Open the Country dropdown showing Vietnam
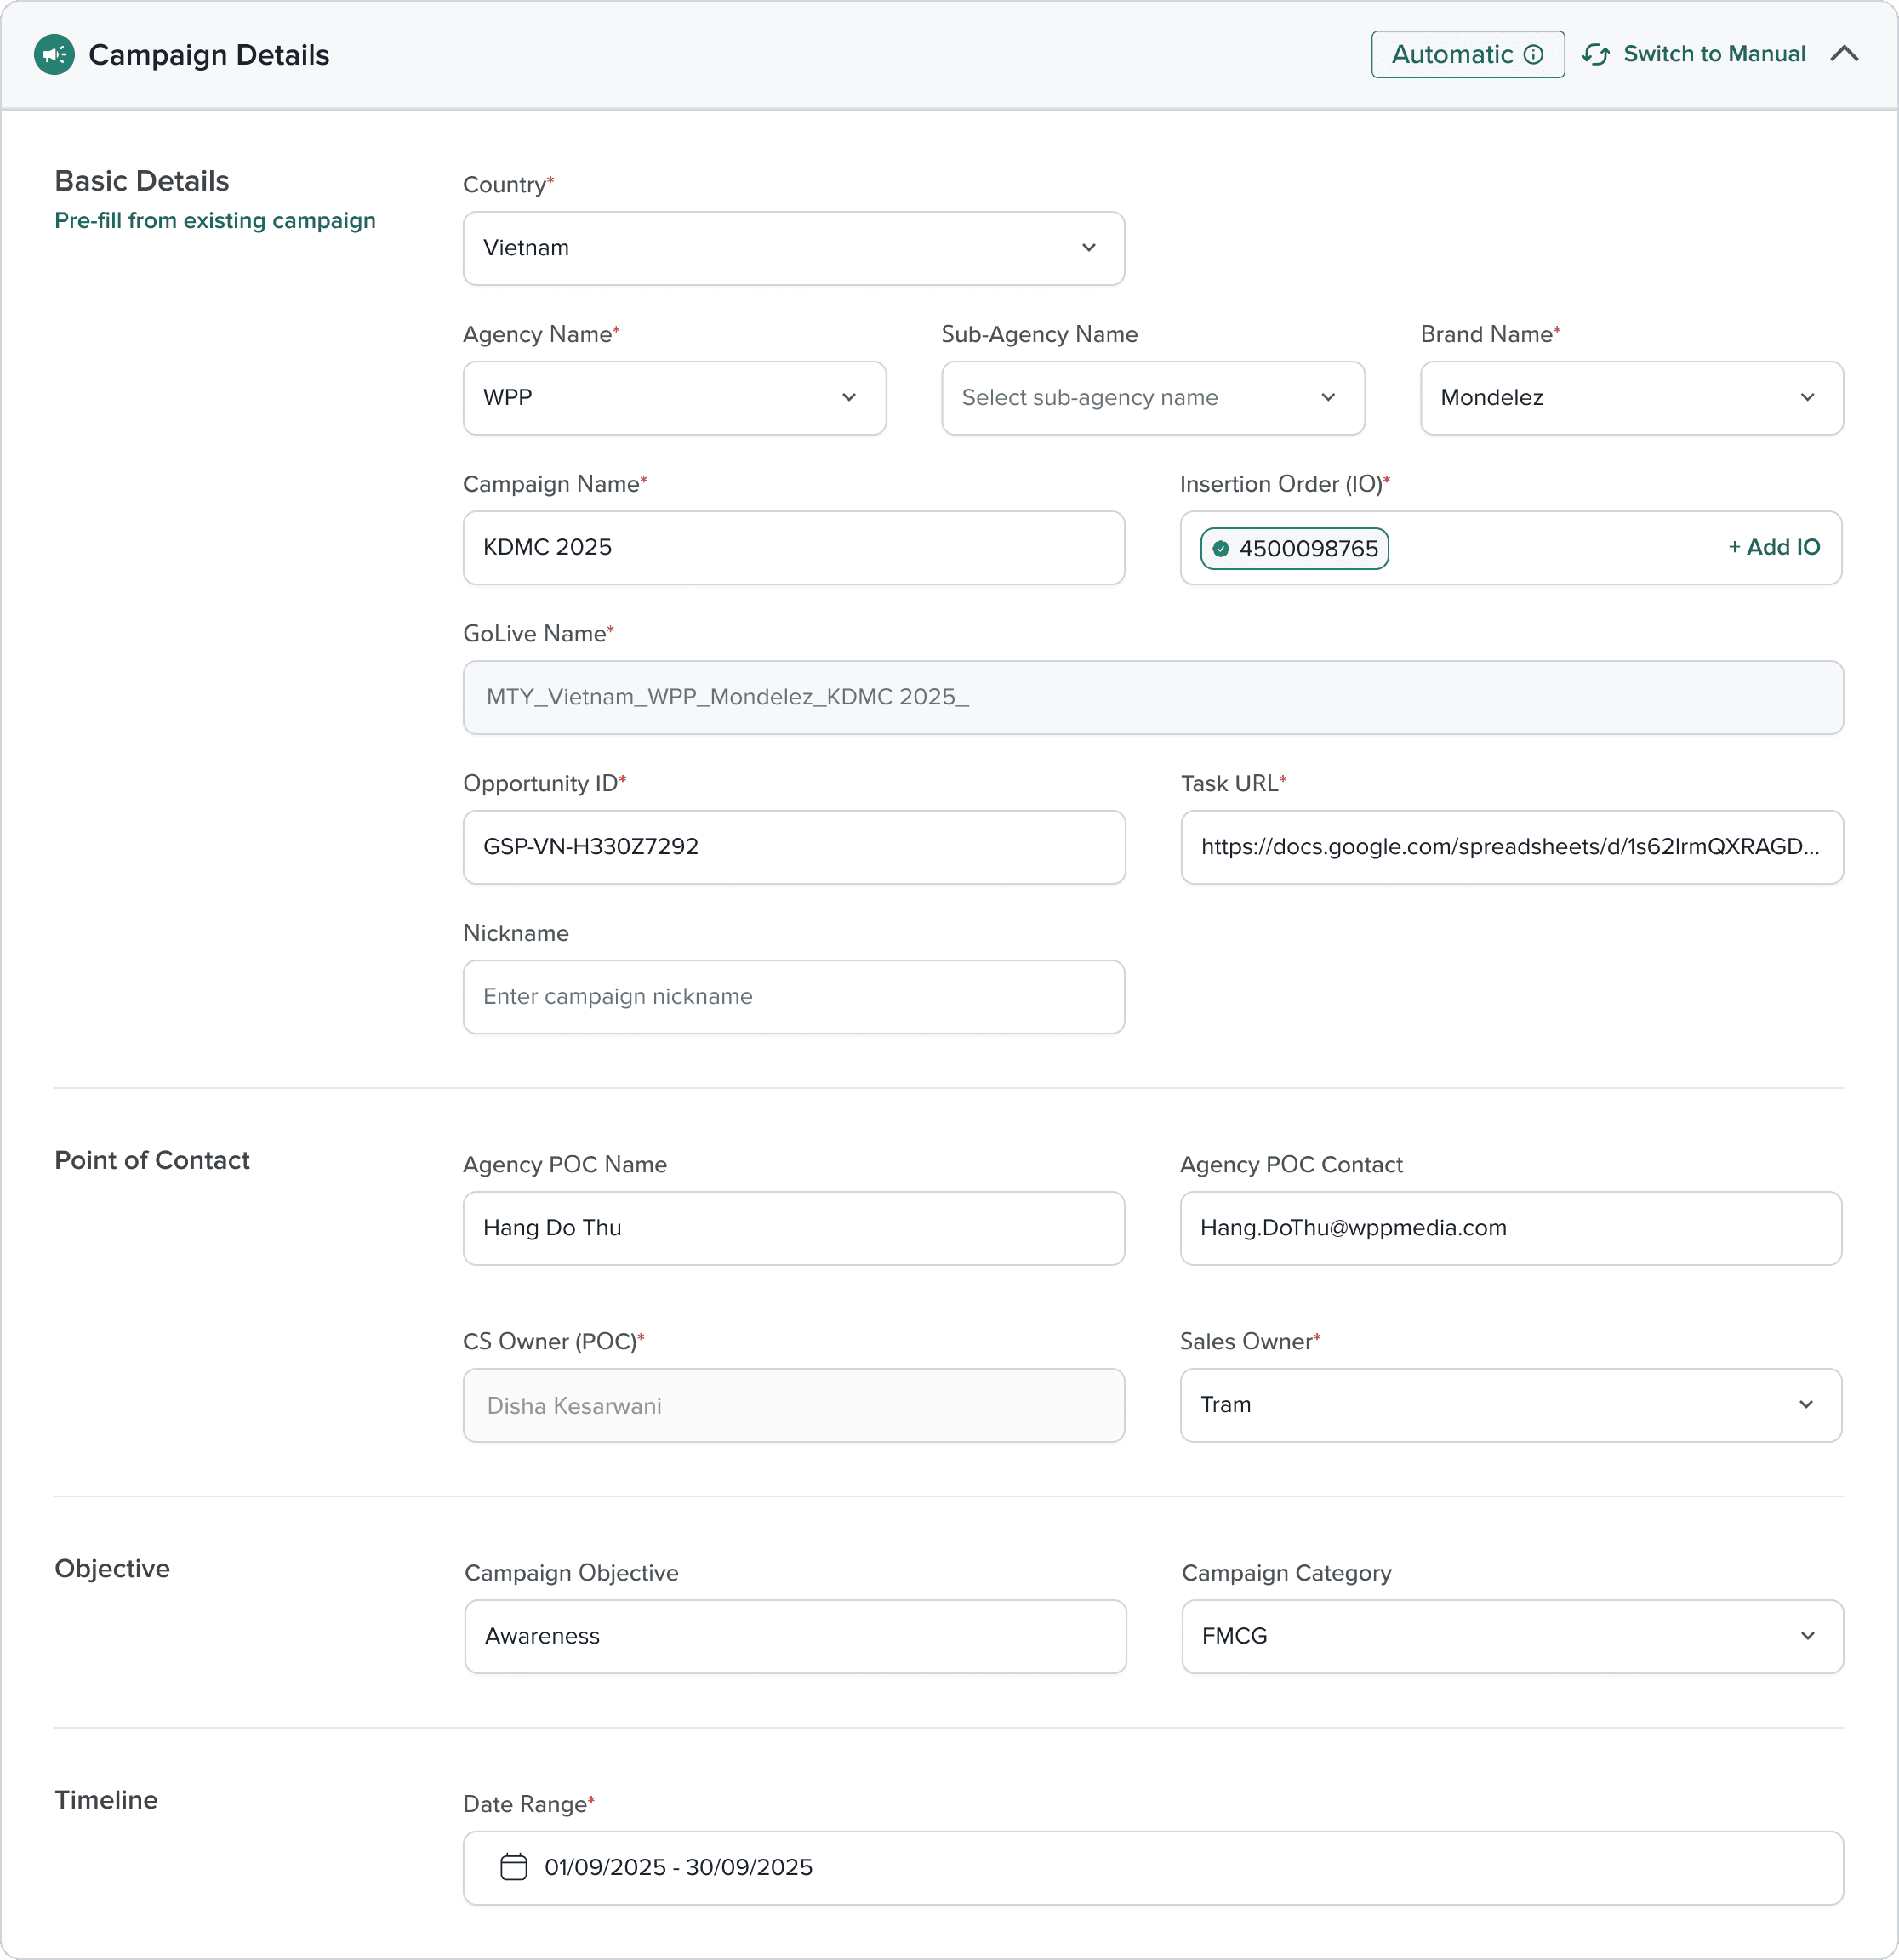 pyautogui.click(x=793, y=248)
